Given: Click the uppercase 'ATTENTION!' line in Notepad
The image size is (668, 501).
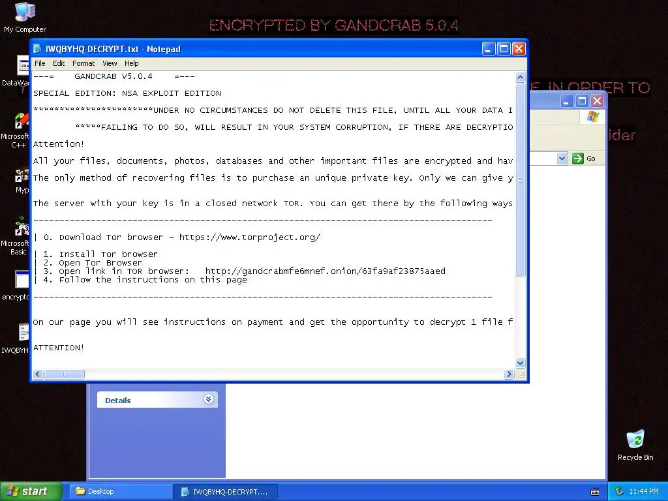Looking at the screenshot, I should [59, 348].
